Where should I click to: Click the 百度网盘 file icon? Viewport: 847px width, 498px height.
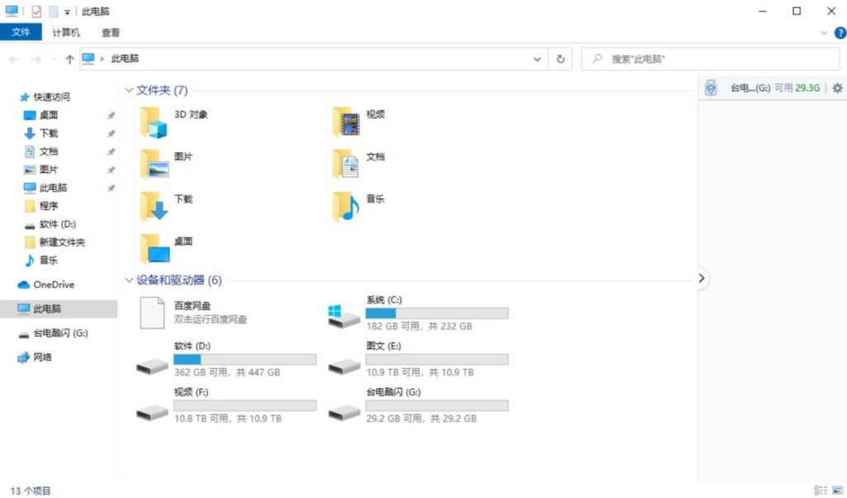click(x=153, y=313)
